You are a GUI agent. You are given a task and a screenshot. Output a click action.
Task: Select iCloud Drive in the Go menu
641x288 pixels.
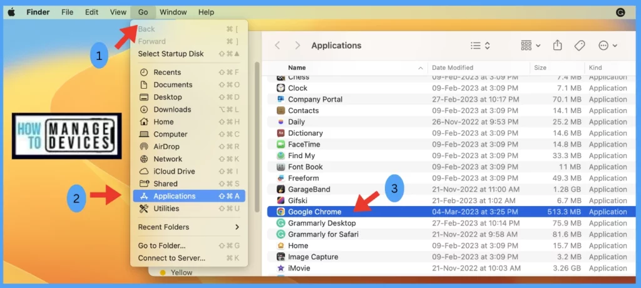[x=188, y=171]
